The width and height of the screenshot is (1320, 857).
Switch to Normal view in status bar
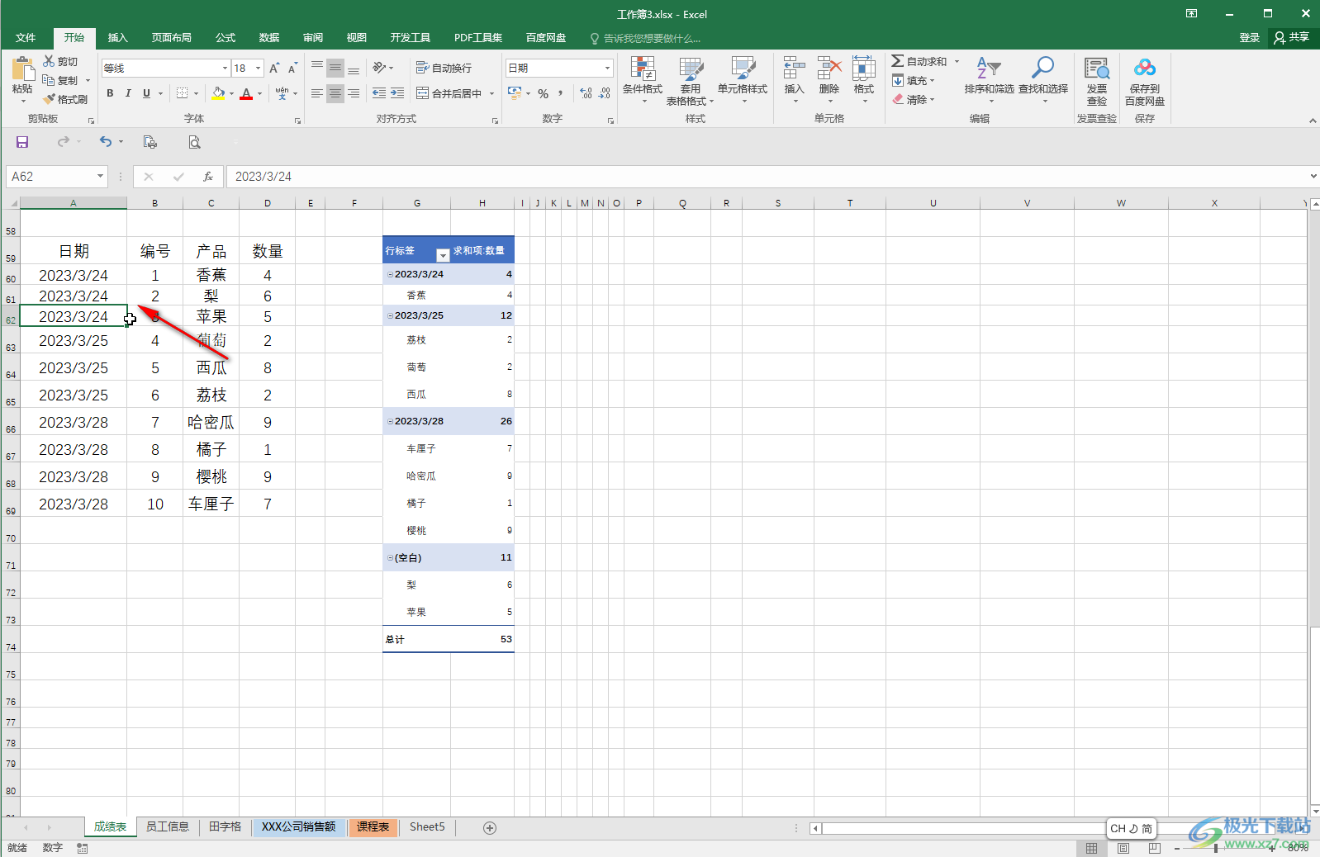pos(1092,848)
